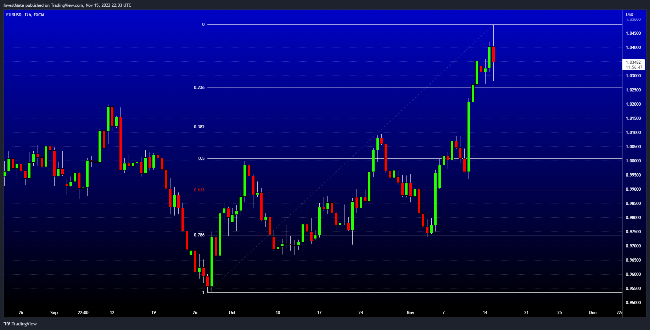Screen dimensions: 650x330
Task: Click the 0.96000 price axis value
Action: [x=633, y=274]
